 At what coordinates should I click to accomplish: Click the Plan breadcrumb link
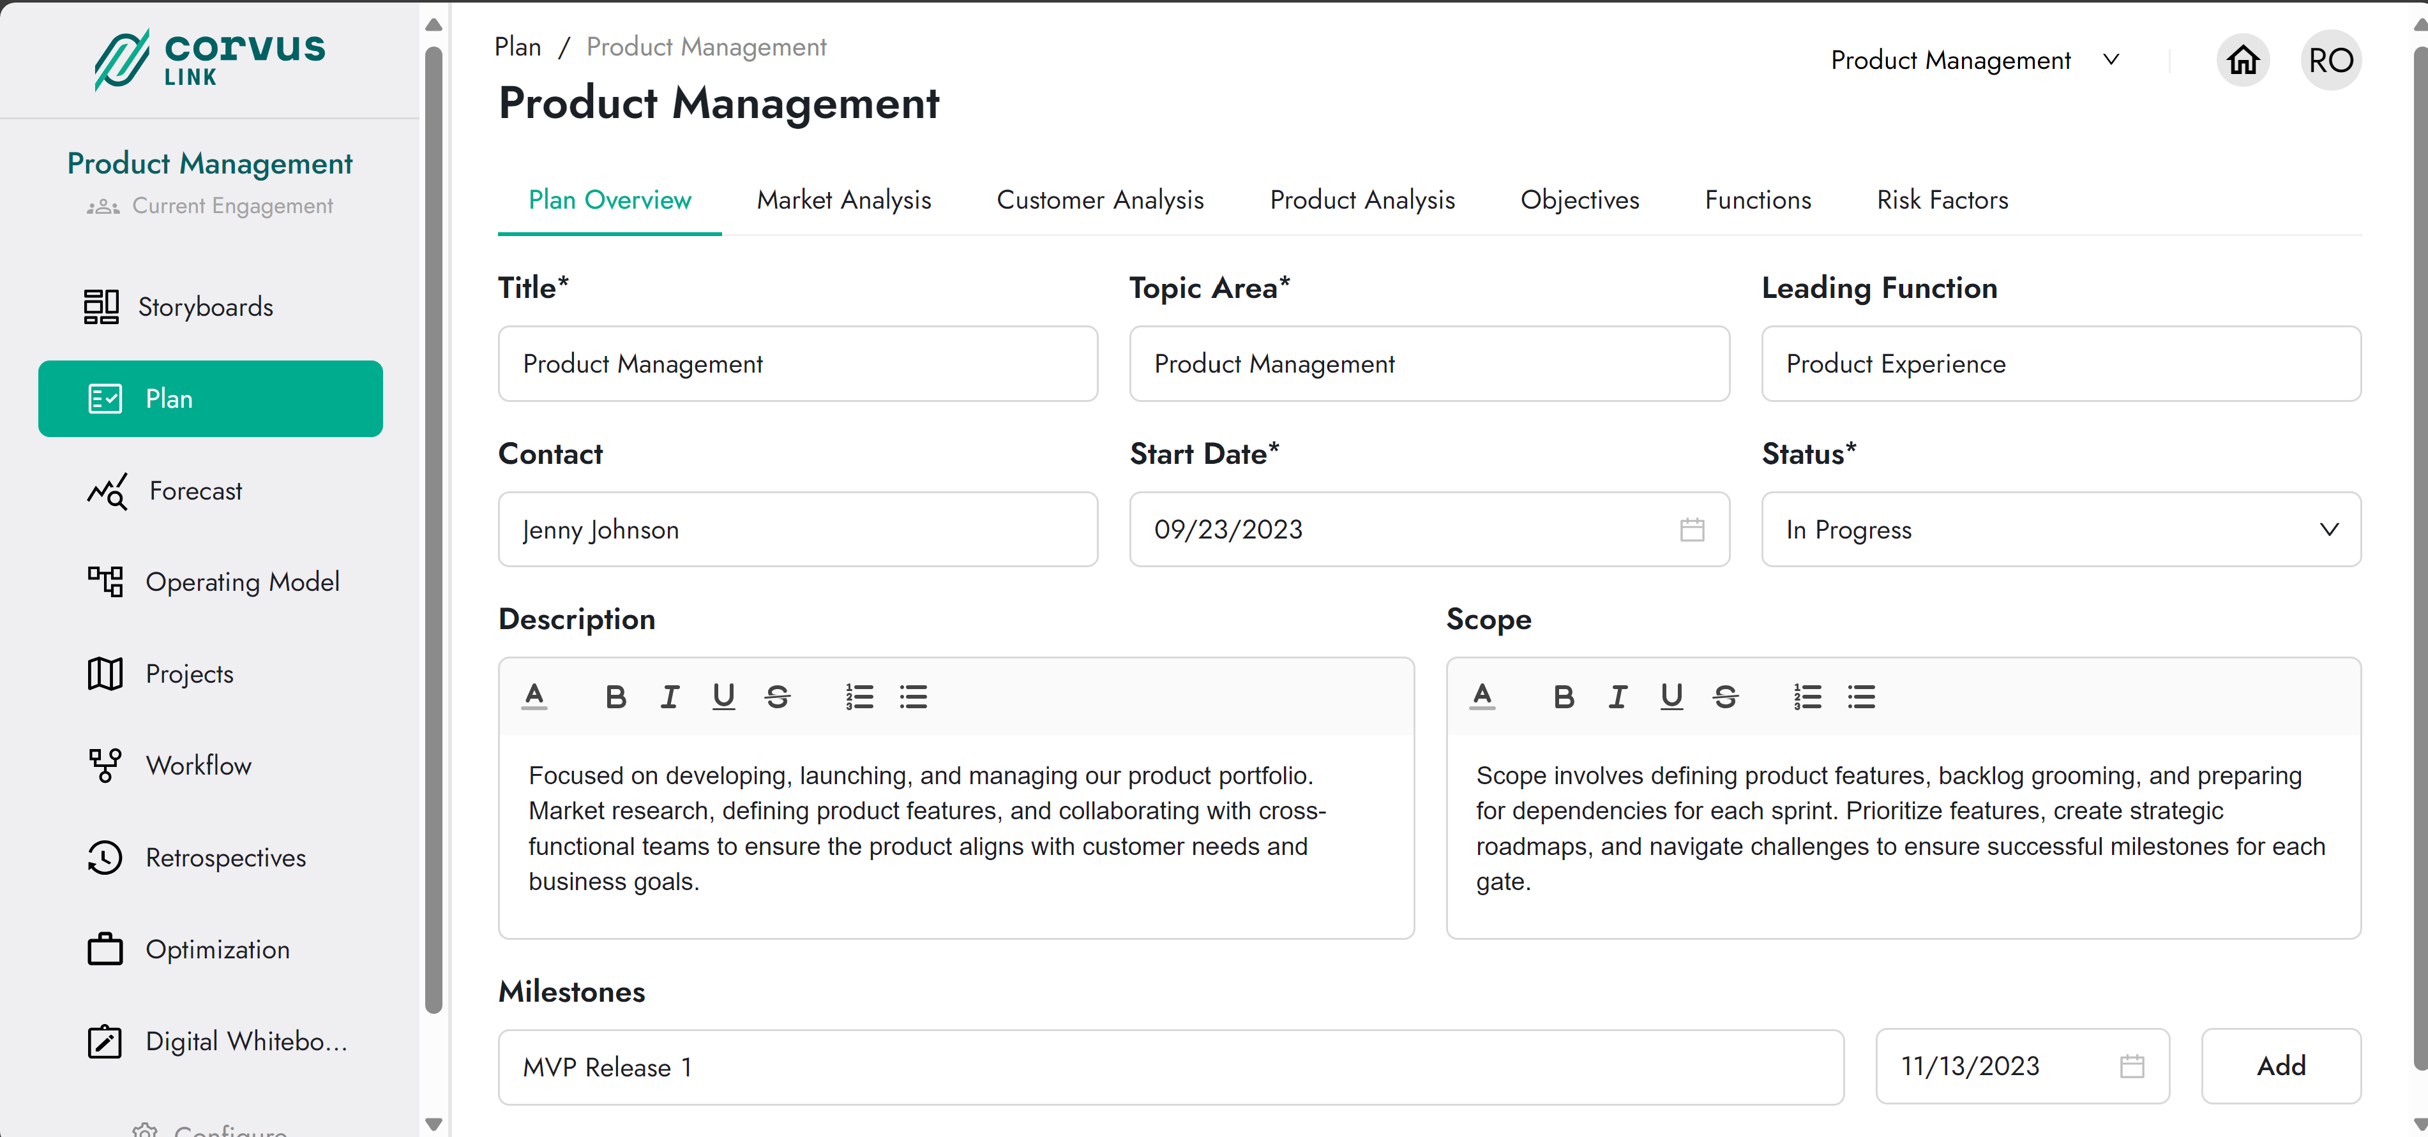tap(517, 47)
